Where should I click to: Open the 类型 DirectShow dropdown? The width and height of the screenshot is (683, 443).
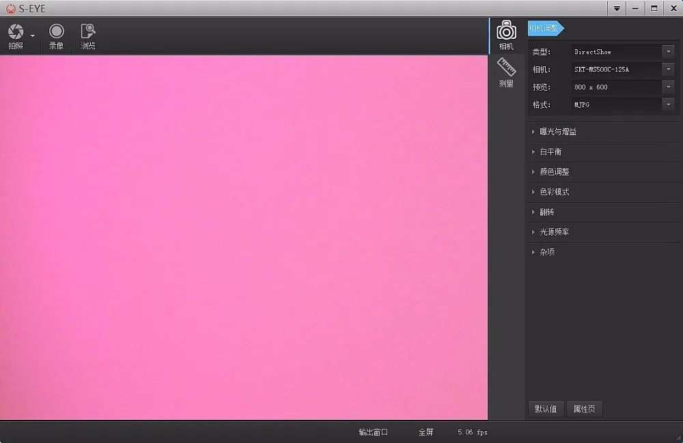[623, 52]
